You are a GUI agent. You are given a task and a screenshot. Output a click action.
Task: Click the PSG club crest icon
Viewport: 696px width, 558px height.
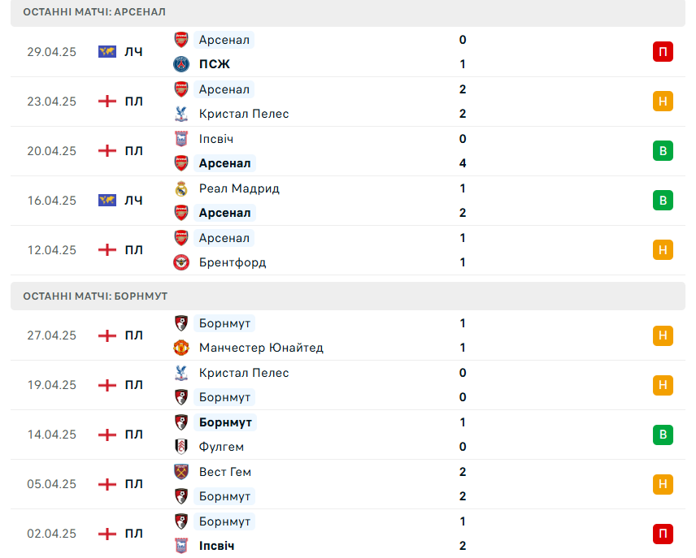click(x=181, y=64)
